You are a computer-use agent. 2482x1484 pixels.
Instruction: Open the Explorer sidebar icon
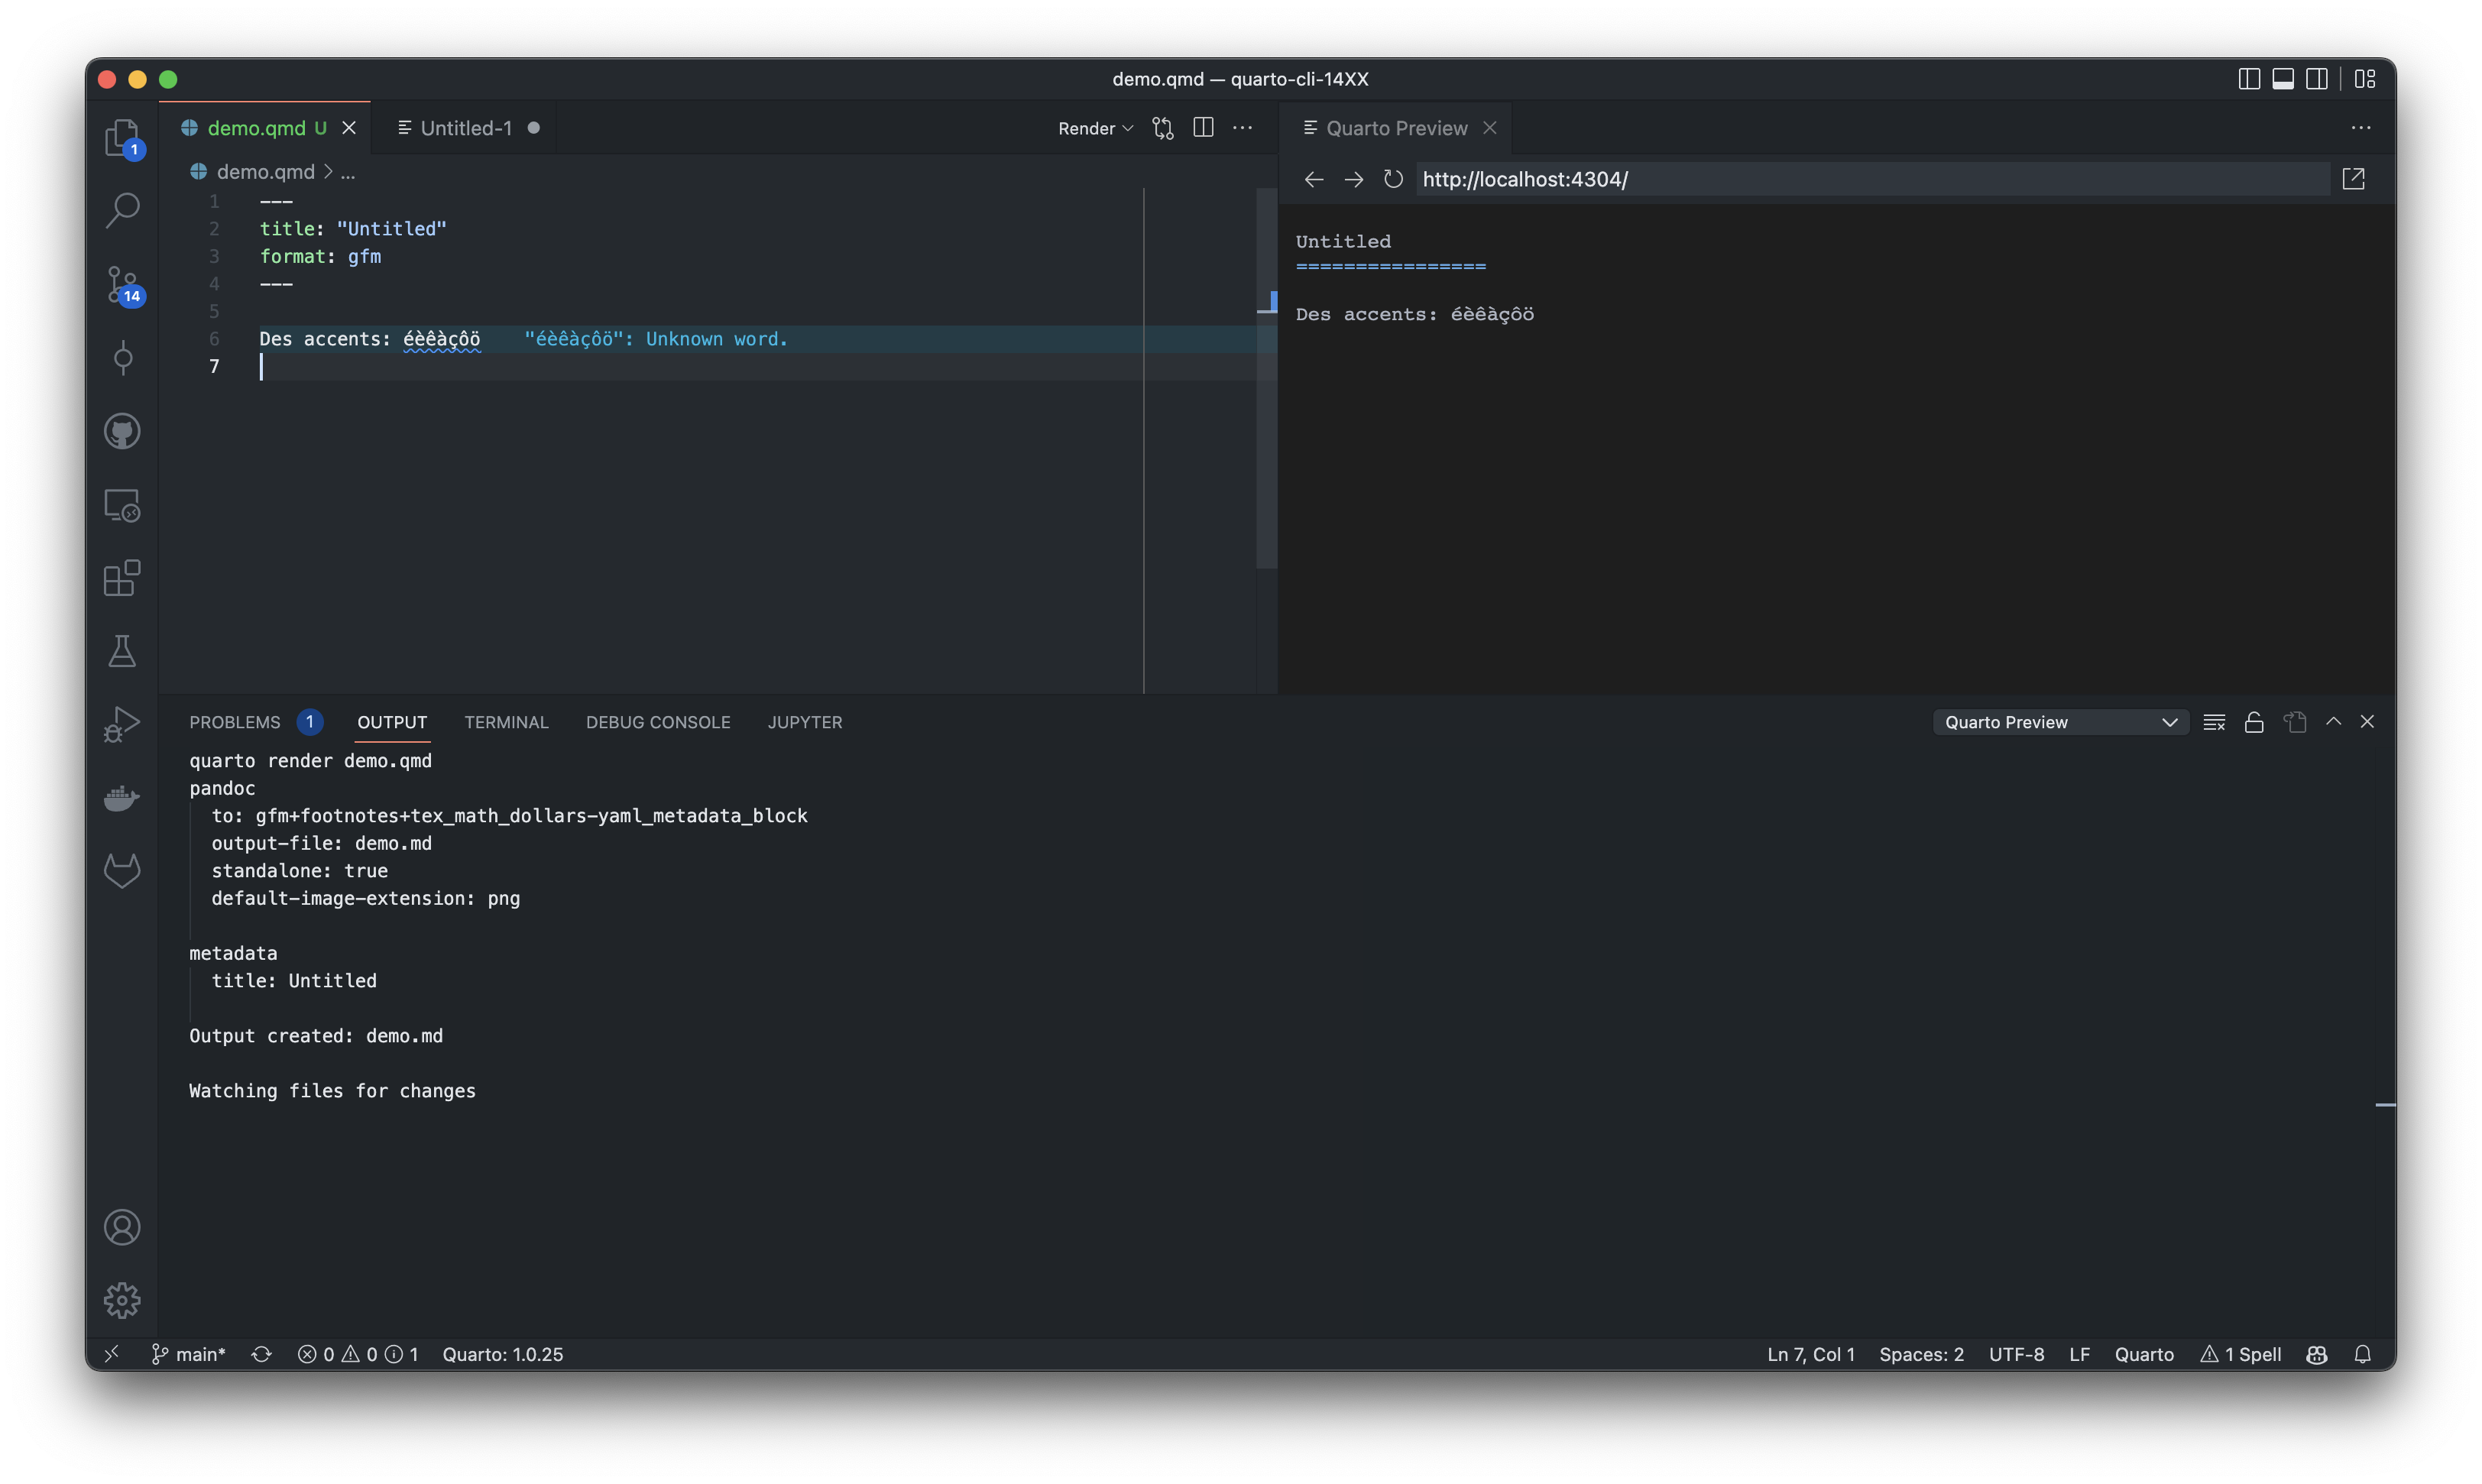click(122, 138)
